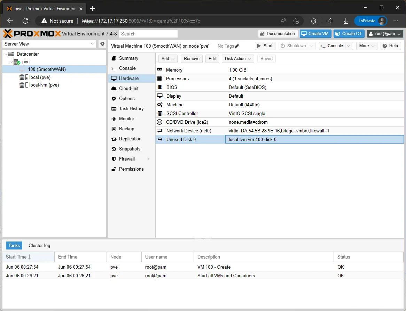Switch to the Cluster log tab
This screenshot has height=311, width=406.
coord(39,245)
